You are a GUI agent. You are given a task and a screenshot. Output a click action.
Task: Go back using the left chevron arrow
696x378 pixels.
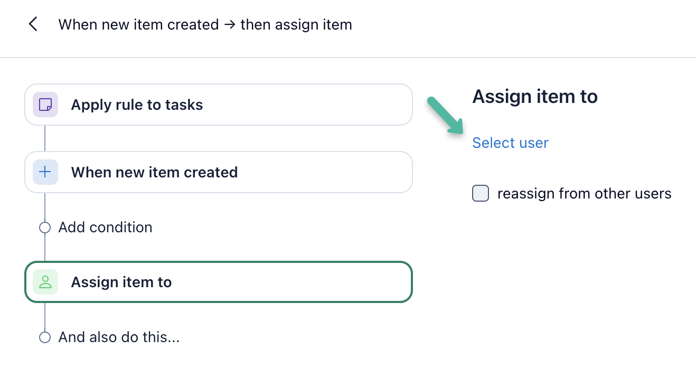(33, 24)
